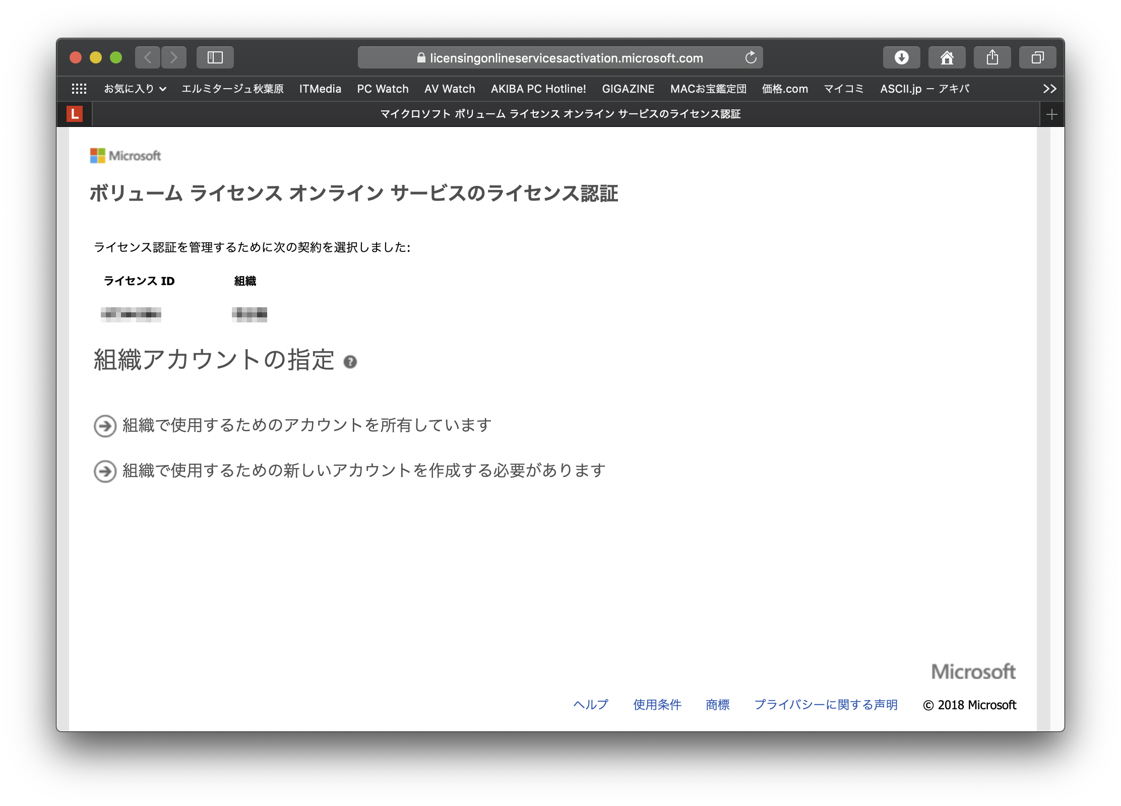Click arrow icon for existing account option

pyautogui.click(x=105, y=426)
